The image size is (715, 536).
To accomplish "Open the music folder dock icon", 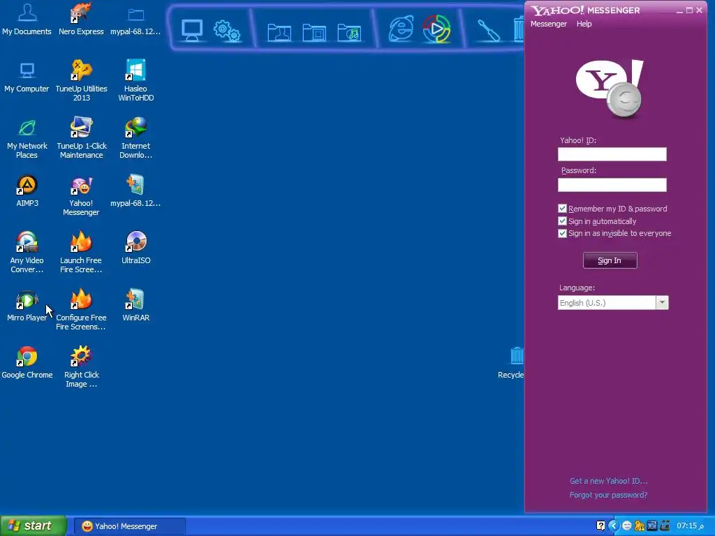I will point(349,32).
